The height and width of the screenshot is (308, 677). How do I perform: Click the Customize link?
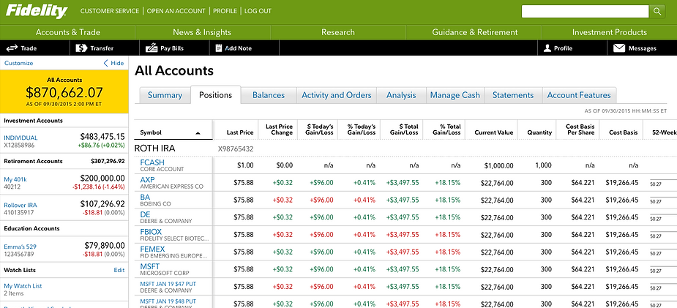19,63
